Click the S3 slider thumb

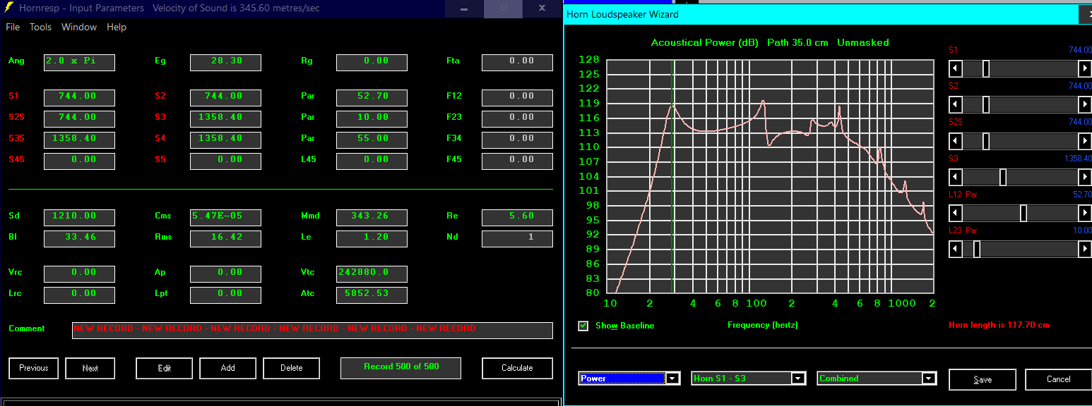point(1002,177)
